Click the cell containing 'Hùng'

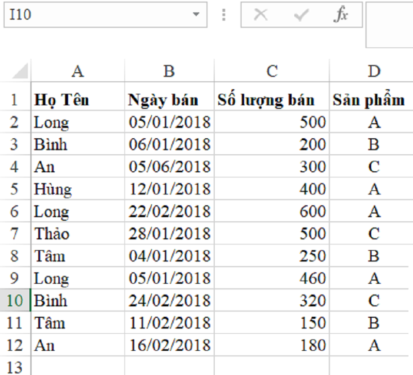point(77,189)
